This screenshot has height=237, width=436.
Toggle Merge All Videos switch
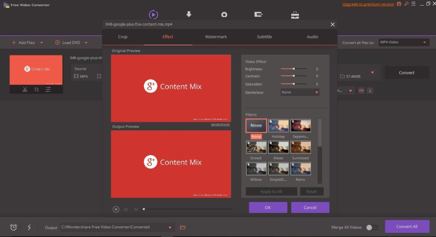pos(372,227)
